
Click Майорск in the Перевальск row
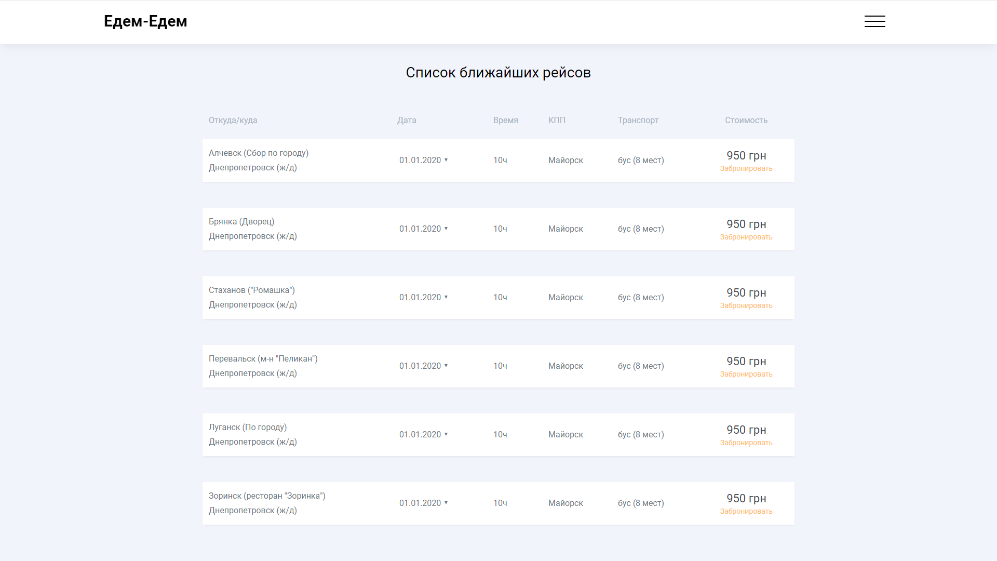565,366
